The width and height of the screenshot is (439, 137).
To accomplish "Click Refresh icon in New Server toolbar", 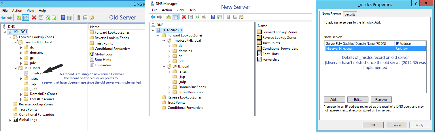I will click(197, 17).
